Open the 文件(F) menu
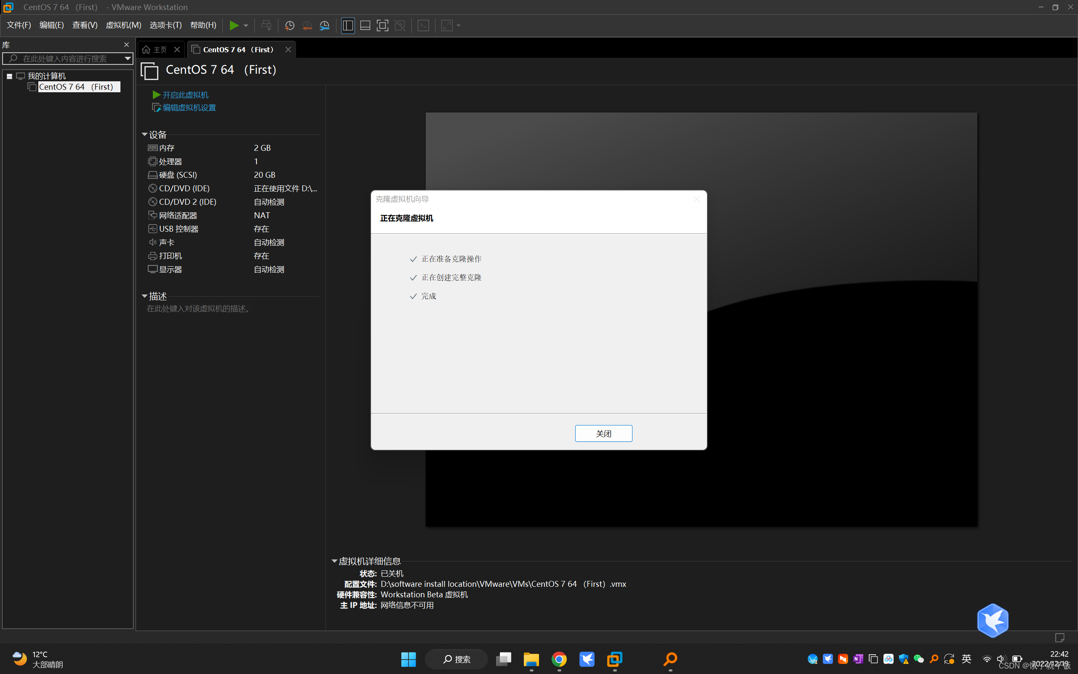This screenshot has width=1078, height=674. tap(19, 25)
